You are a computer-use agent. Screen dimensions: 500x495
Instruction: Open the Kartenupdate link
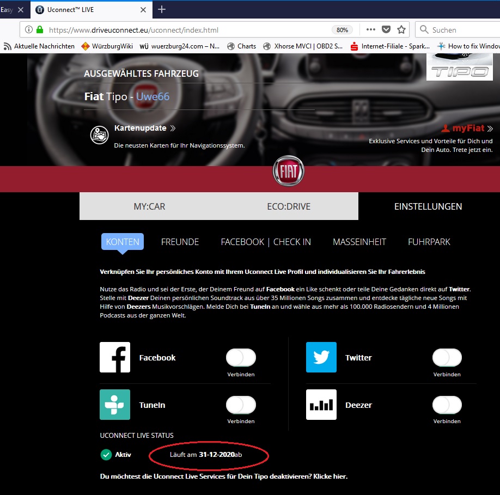(x=141, y=129)
